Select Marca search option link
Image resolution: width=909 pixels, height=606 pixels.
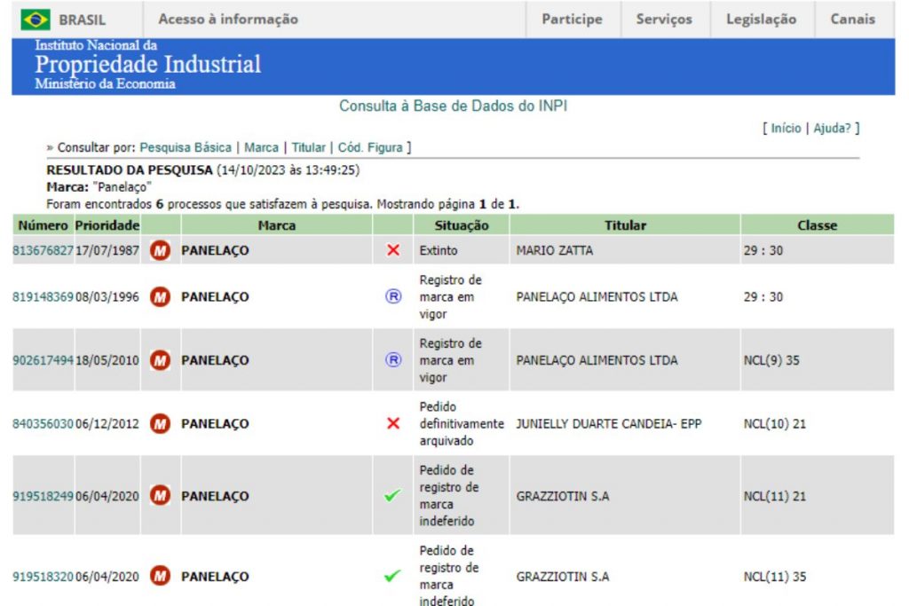tap(262, 148)
